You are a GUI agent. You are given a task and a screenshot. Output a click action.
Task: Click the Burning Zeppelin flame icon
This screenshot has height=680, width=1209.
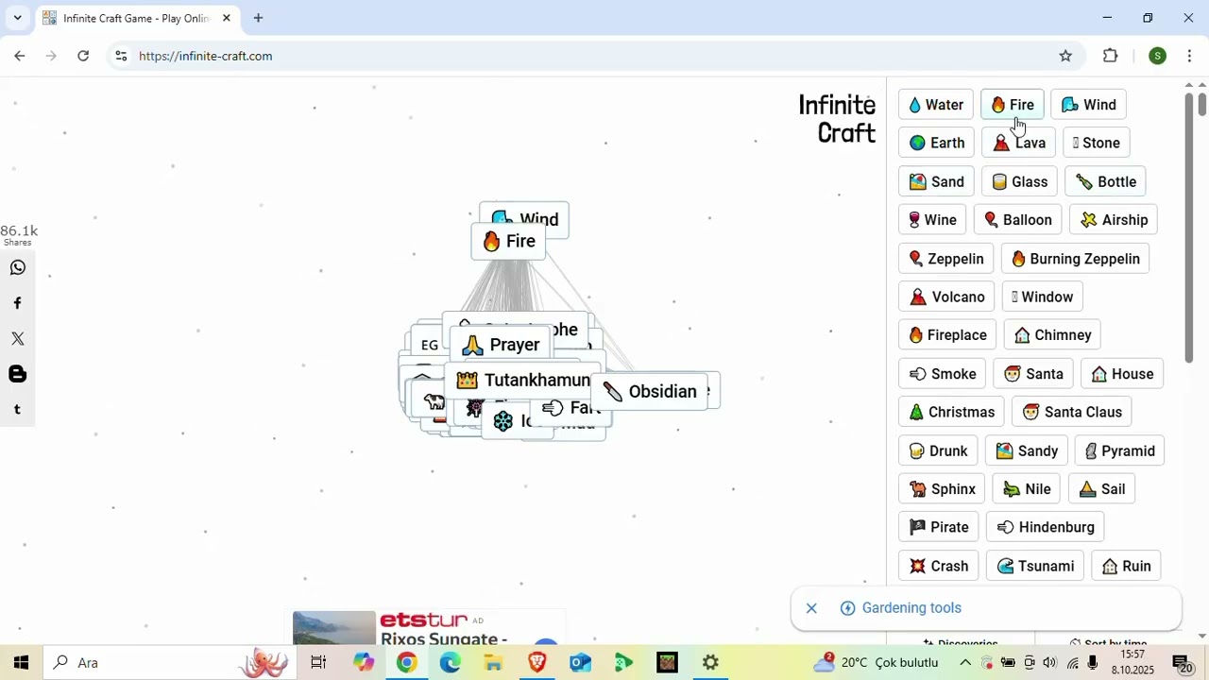pyautogui.click(x=1018, y=259)
